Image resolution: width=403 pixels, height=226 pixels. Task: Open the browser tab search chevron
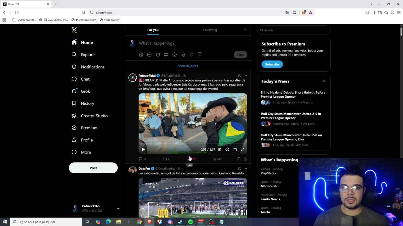click(x=371, y=4)
